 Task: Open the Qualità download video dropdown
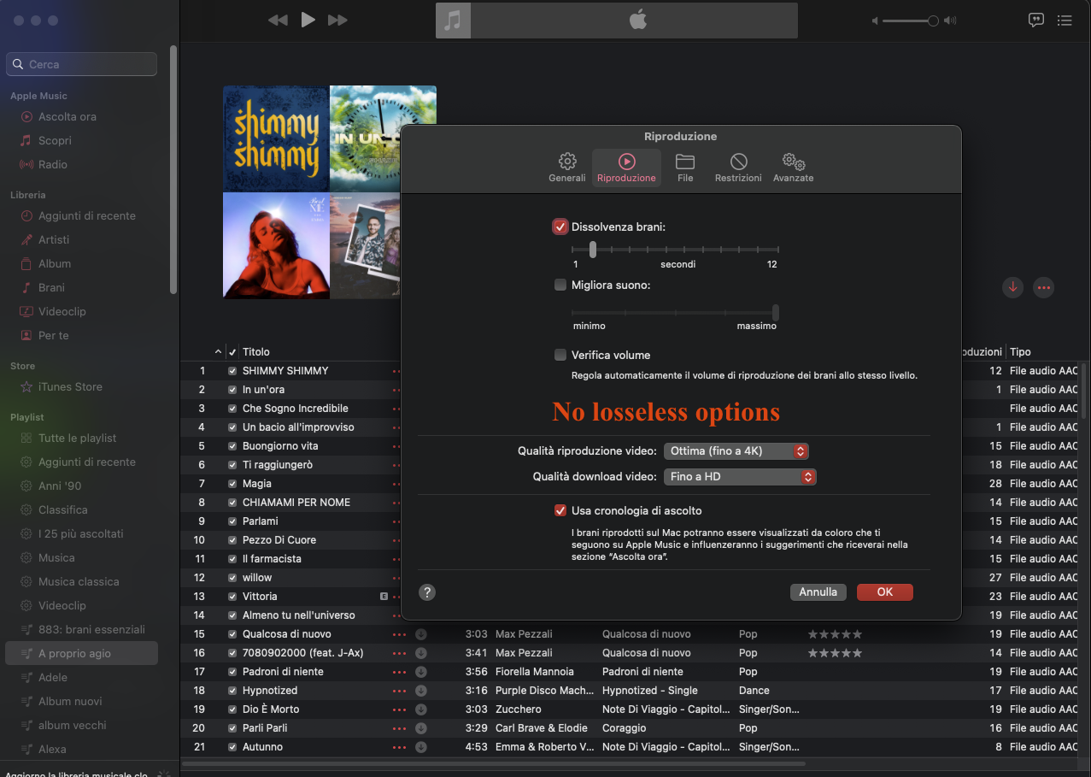click(x=740, y=476)
